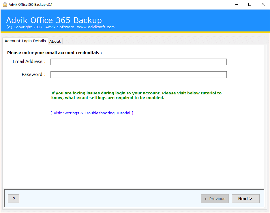Click the large Advik Office 365 Backup banner title
The height and width of the screenshot is (213, 270).
point(54,20)
